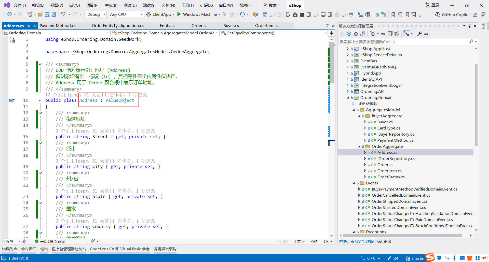Open Find in Files from the toolbar
489x262 pixels.
[x=255, y=14]
